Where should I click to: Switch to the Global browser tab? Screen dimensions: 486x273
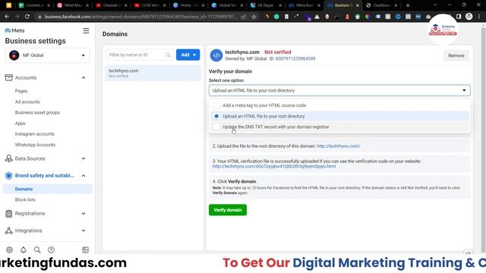click(228, 5)
